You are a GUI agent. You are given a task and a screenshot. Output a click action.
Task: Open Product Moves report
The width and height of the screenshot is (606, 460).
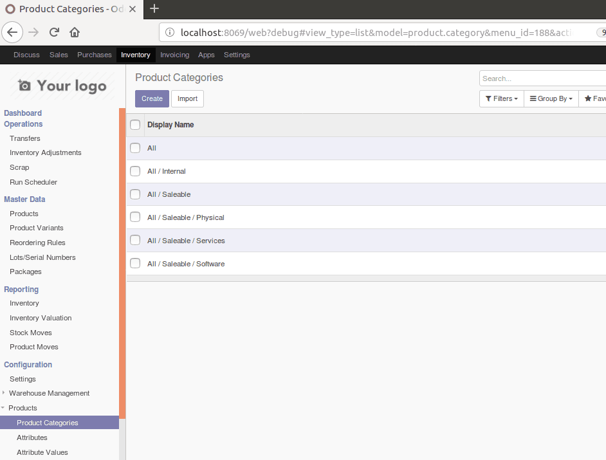[x=34, y=347]
